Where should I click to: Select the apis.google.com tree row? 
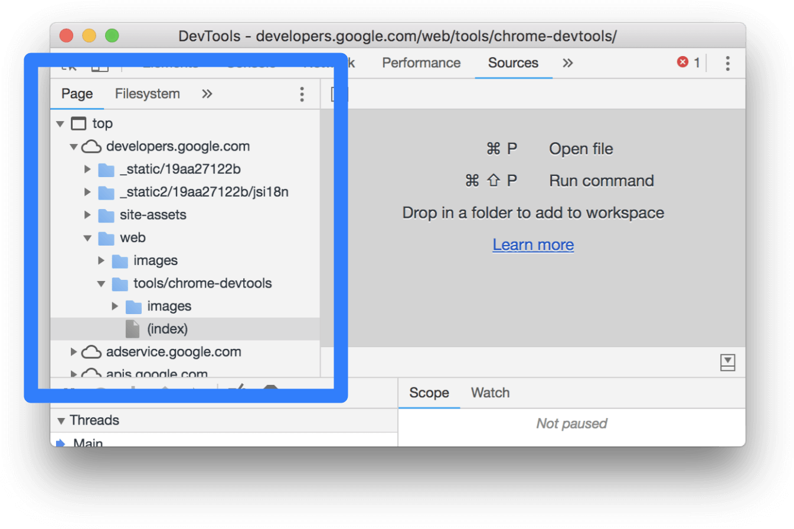tap(185, 373)
